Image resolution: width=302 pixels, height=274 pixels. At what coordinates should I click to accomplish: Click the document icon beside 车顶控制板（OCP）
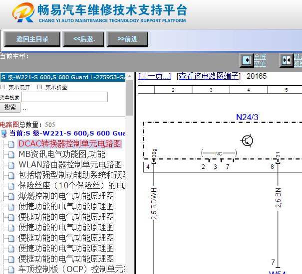(x=11, y=270)
